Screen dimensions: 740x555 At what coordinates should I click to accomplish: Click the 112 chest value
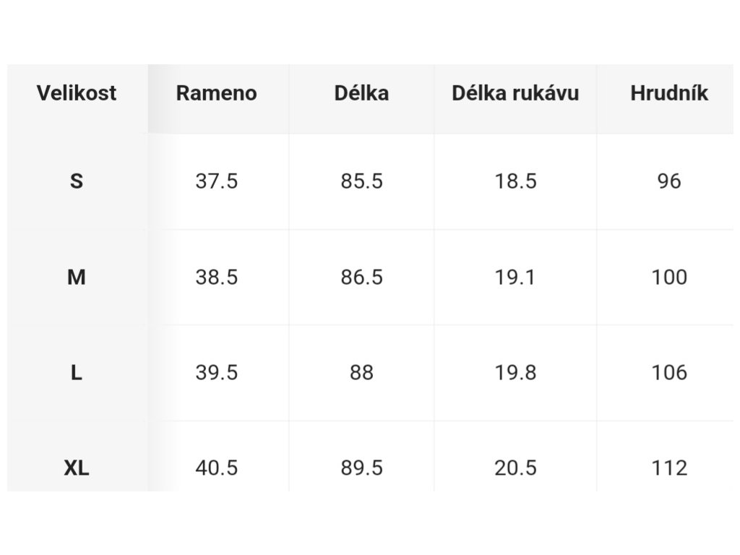[x=669, y=468]
